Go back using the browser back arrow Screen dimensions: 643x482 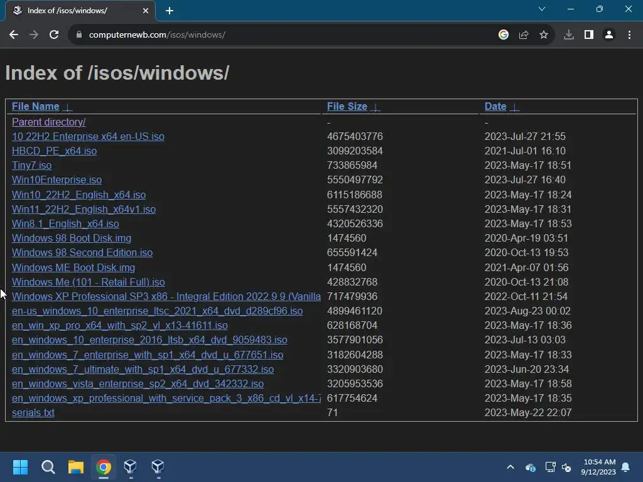(x=14, y=35)
